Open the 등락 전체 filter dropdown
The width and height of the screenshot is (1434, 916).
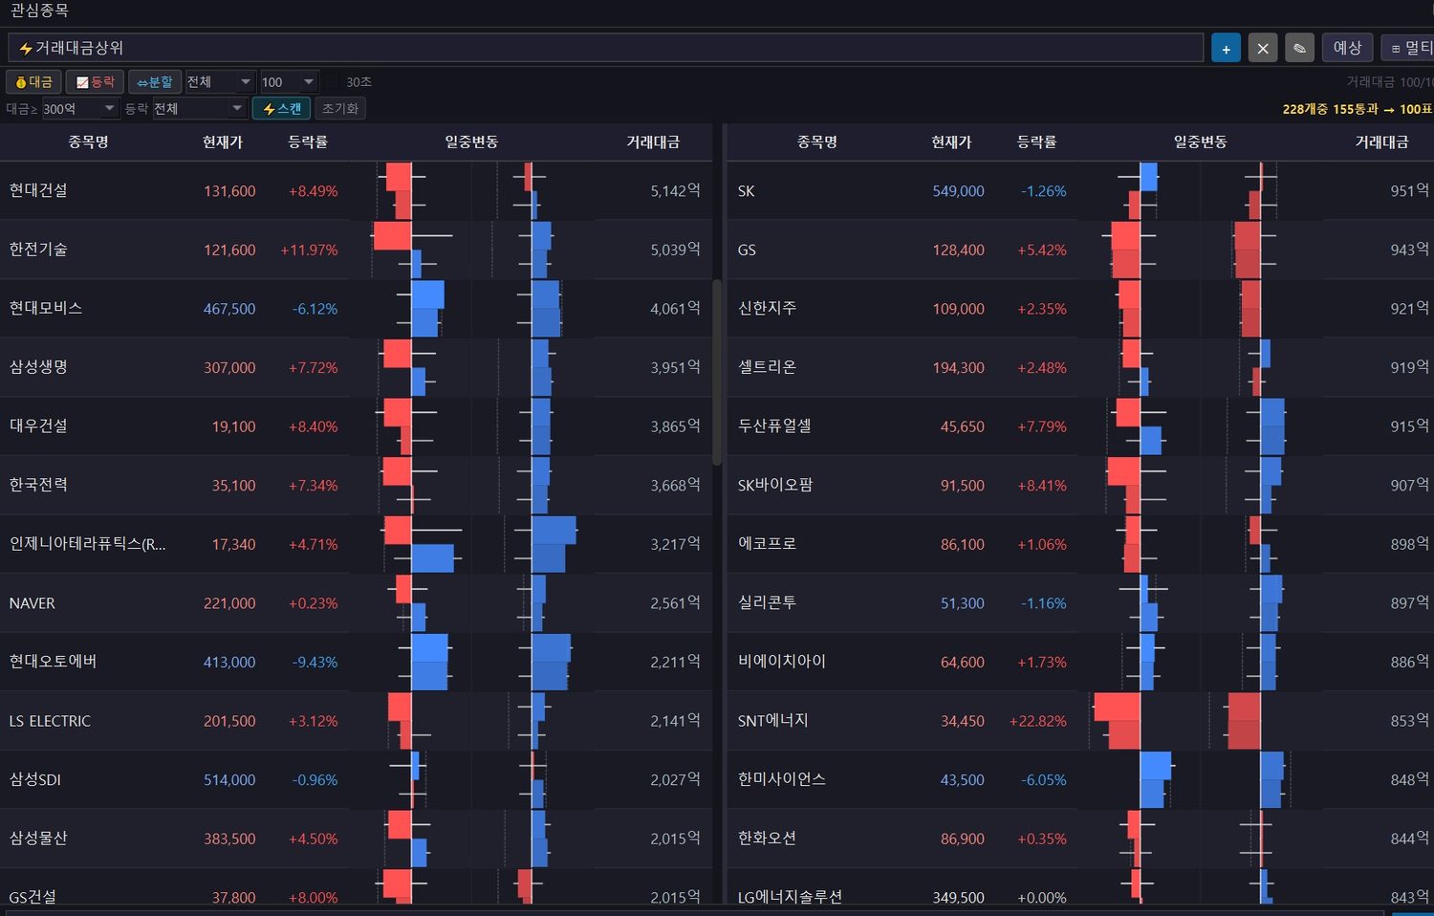tap(199, 109)
